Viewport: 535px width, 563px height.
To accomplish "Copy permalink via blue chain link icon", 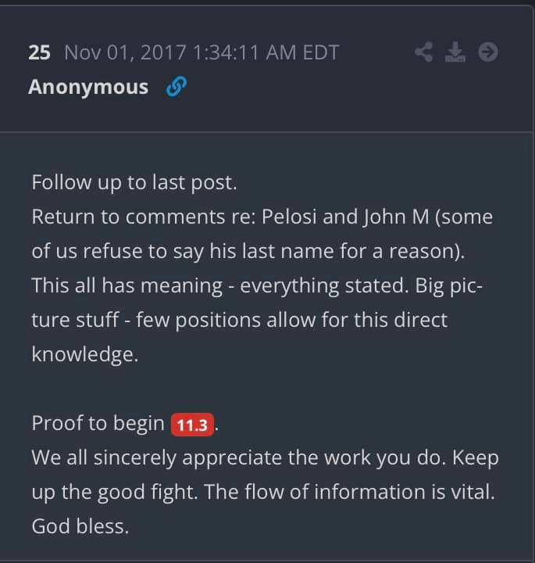I will 175,88.
